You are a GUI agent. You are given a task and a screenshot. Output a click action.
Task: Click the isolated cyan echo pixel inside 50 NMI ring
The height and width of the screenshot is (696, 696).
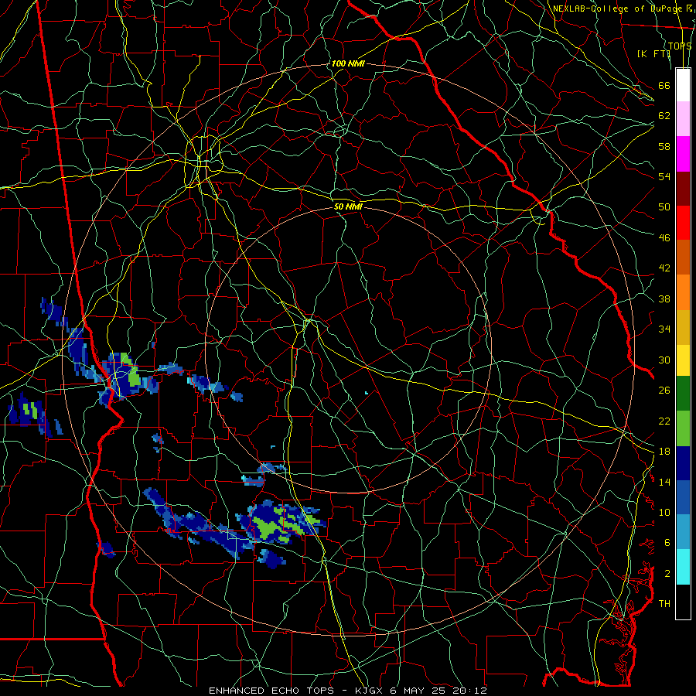367,393
